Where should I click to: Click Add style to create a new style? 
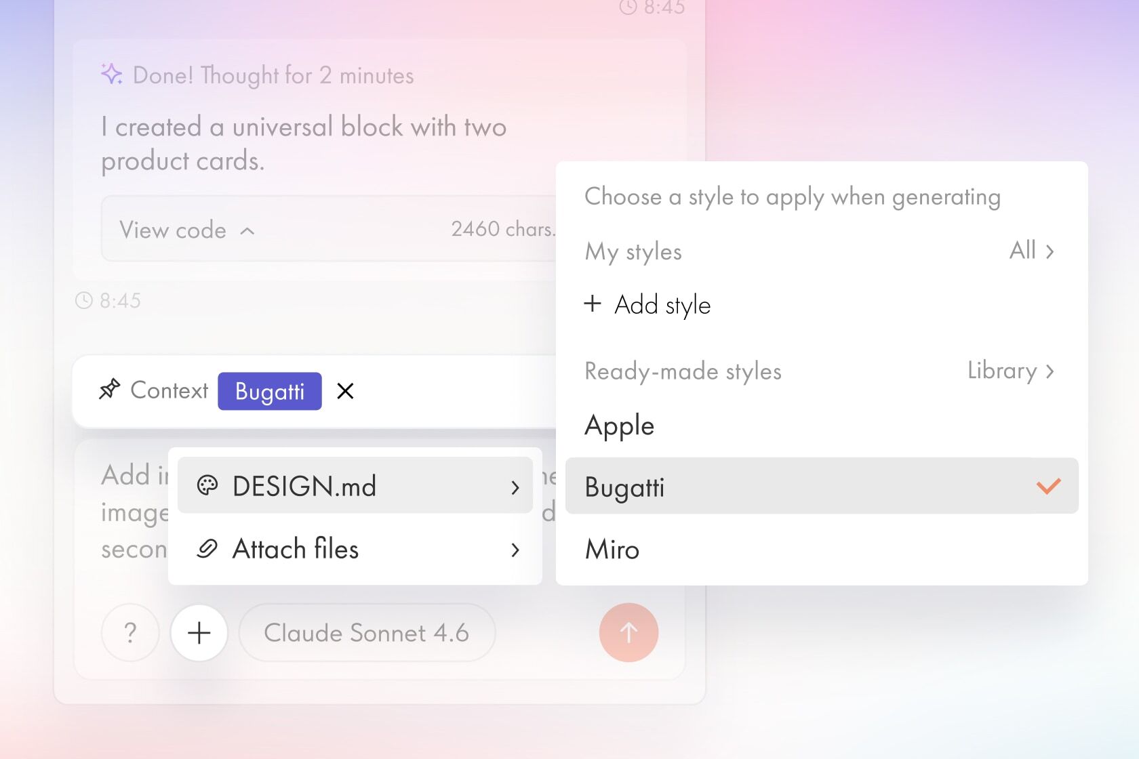coord(647,304)
